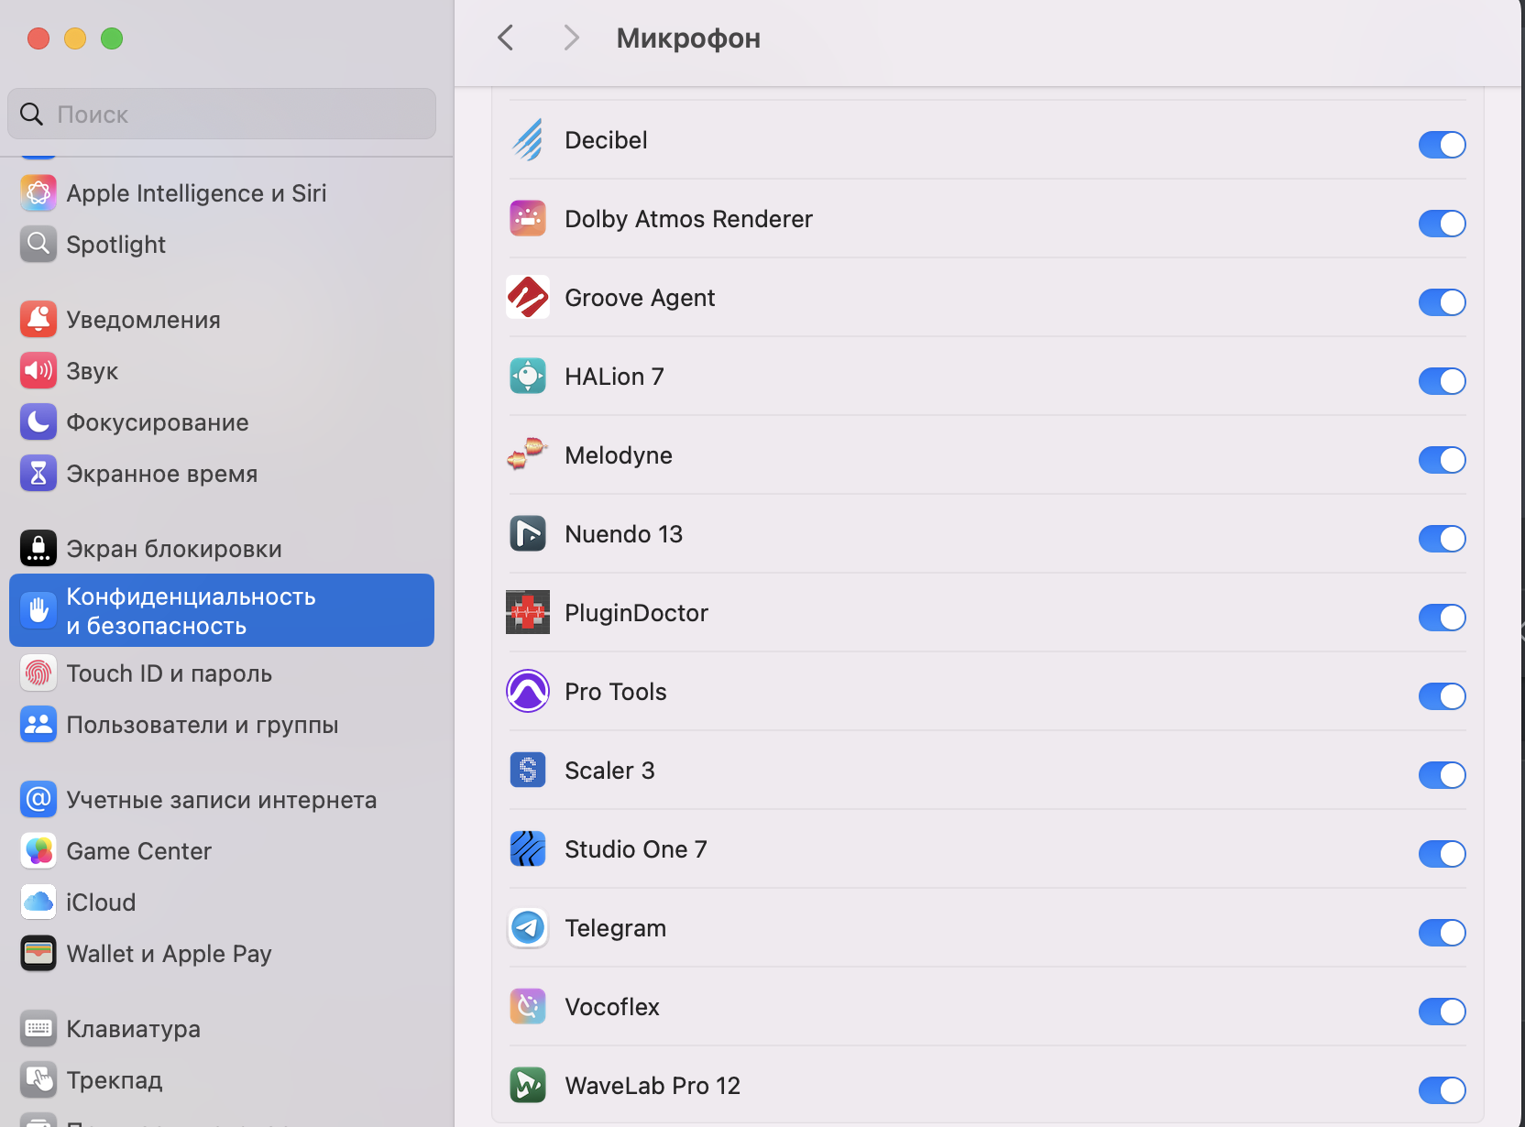Screen dimensions: 1525x1127
Task: Toggle microphone access for Groove Agent
Action: pos(1442,302)
